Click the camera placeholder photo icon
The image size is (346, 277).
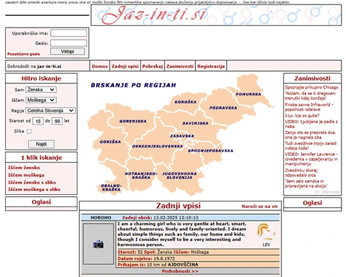[98, 244]
